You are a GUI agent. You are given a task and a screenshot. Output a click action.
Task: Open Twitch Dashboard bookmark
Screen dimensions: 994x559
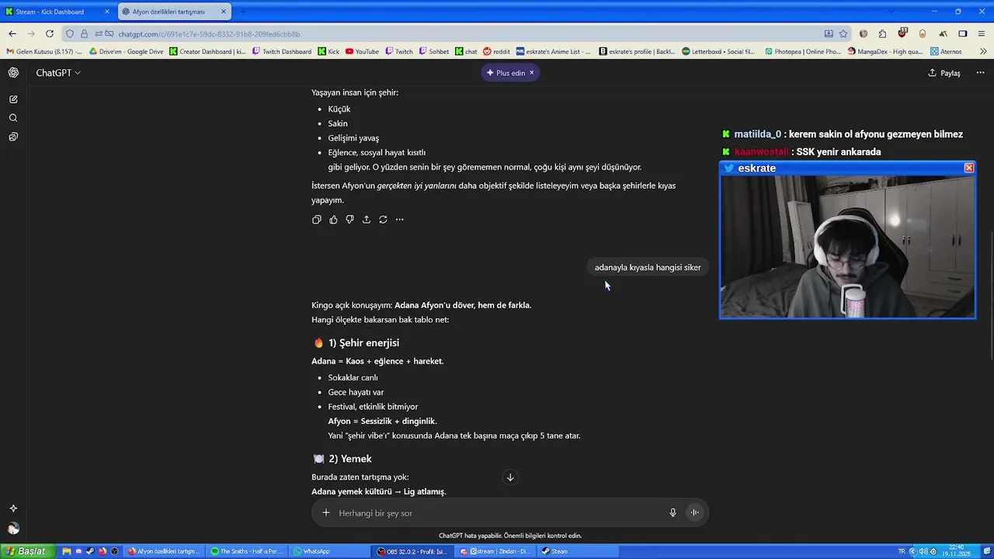tap(282, 51)
